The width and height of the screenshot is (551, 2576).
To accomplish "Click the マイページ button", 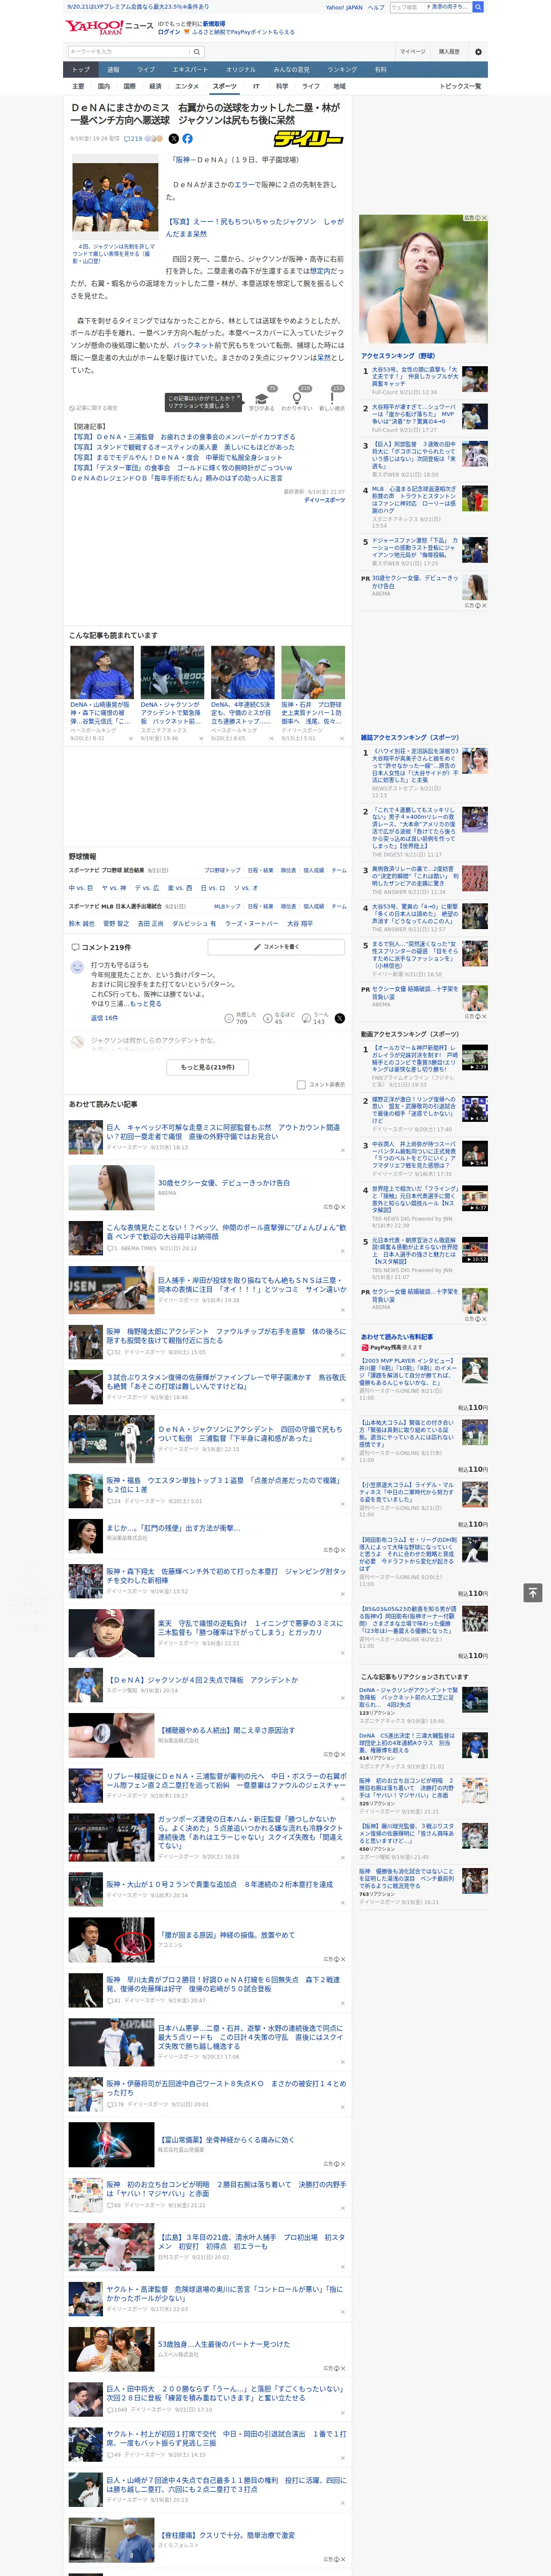I will 412,52.
